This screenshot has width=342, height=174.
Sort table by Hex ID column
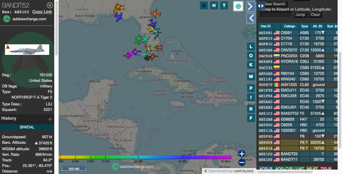tap(266, 26)
